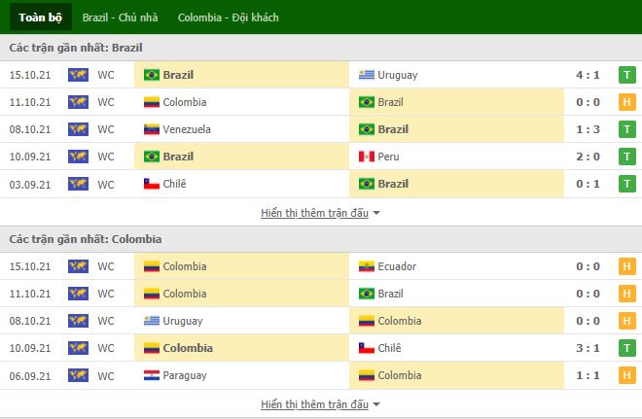This screenshot has width=642, height=419.
Task: Open the Toàn bộ tab
Action: pyautogui.click(x=41, y=17)
